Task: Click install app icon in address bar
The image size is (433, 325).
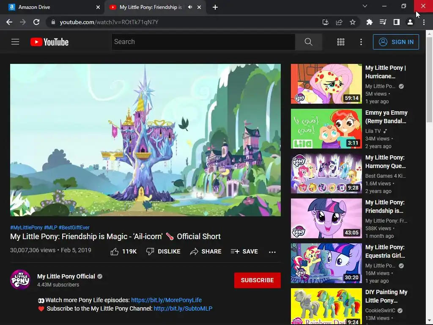Action: click(x=326, y=22)
